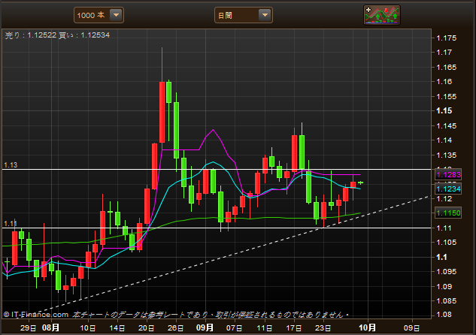
Task: Click the cyan 1.1234 price label
Action: click(x=448, y=189)
